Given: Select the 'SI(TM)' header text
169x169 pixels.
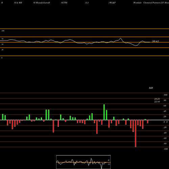Looking at the screenshot, I should click(x=64, y=3).
